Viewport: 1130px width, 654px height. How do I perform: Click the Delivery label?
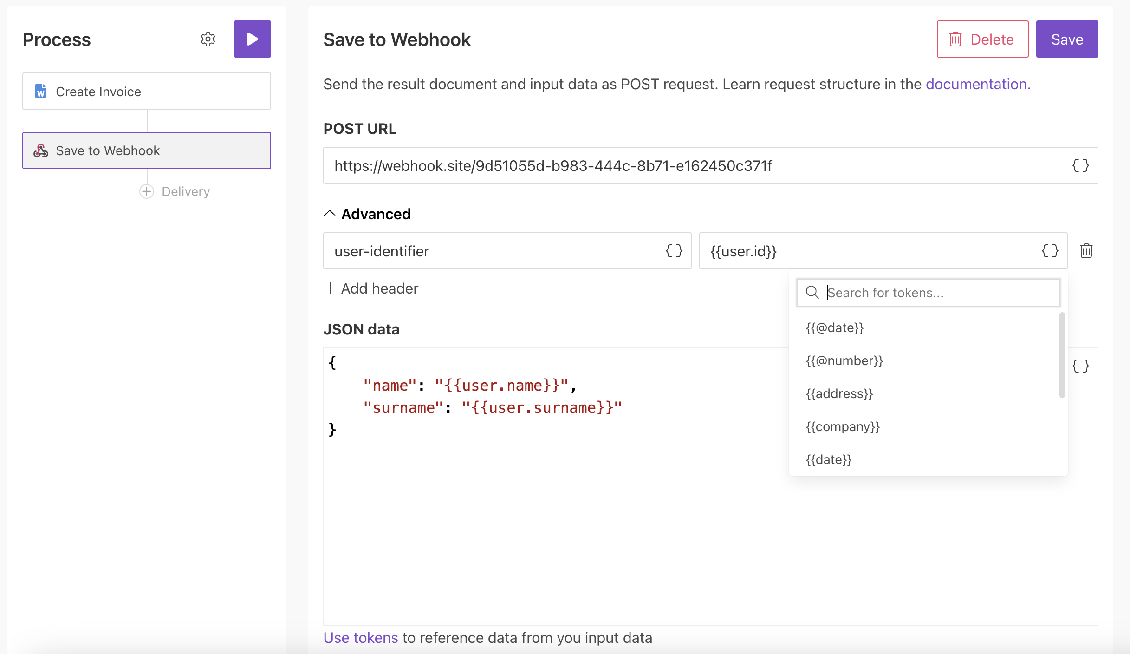click(186, 191)
